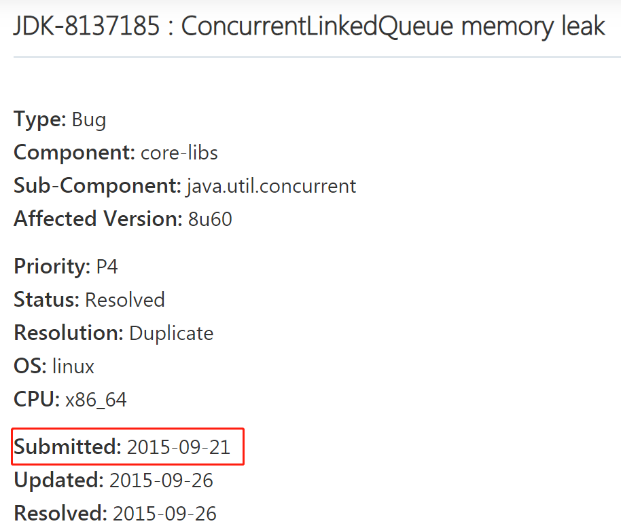Click the core-libs component value
The height and width of the screenshot is (530, 621).
click(179, 153)
